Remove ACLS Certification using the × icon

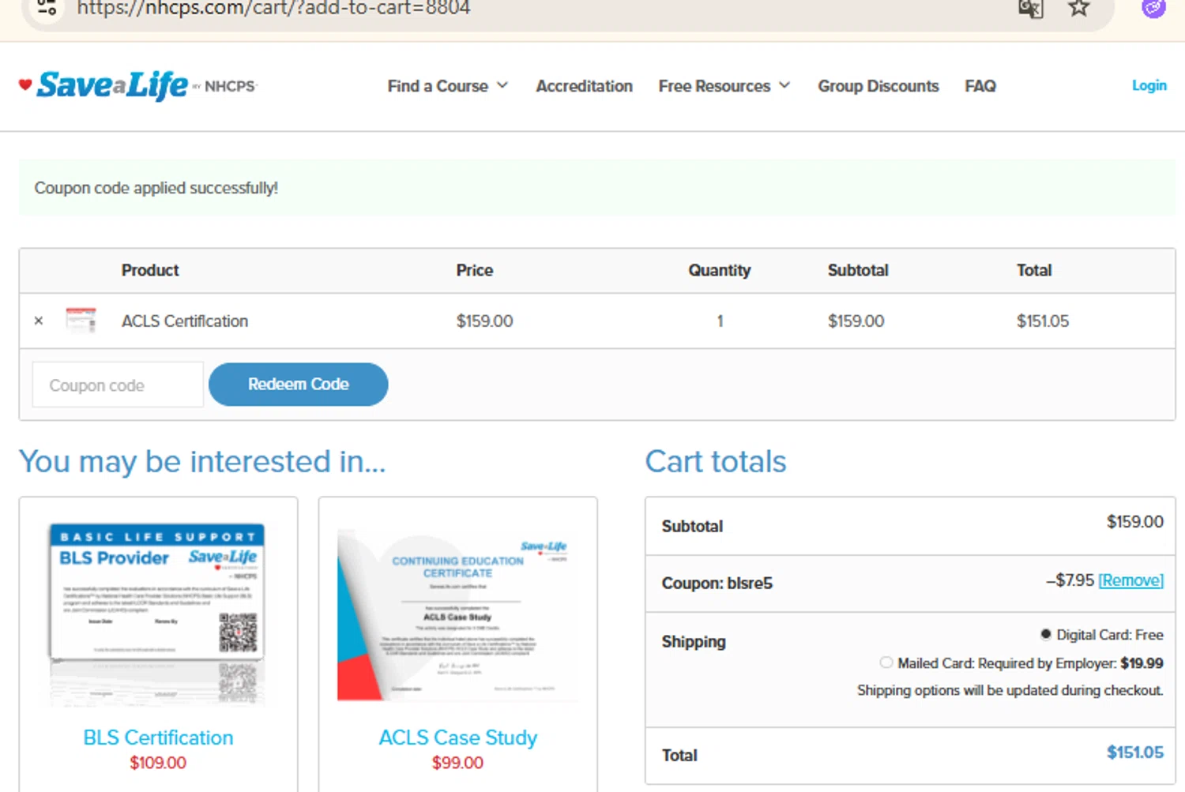[39, 321]
